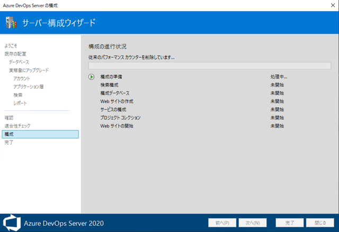Click the Azure DevOps logo in footer

[x=12, y=222]
